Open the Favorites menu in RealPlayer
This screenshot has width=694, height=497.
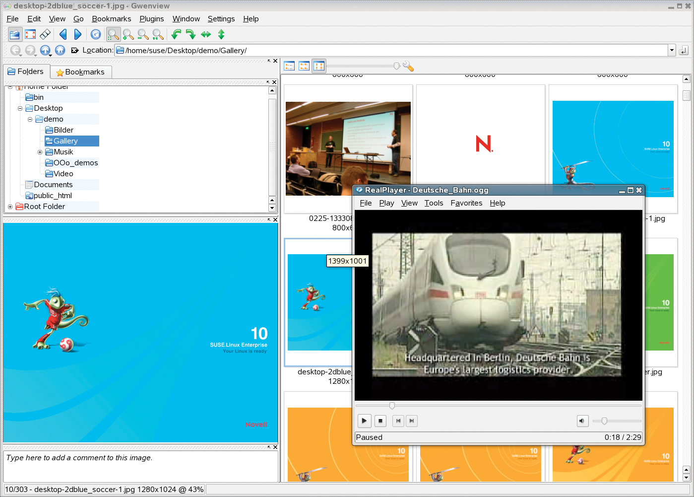(x=466, y=203)
